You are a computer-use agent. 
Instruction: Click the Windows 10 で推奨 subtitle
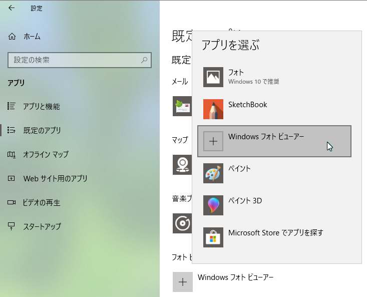[x=253, y=82]
